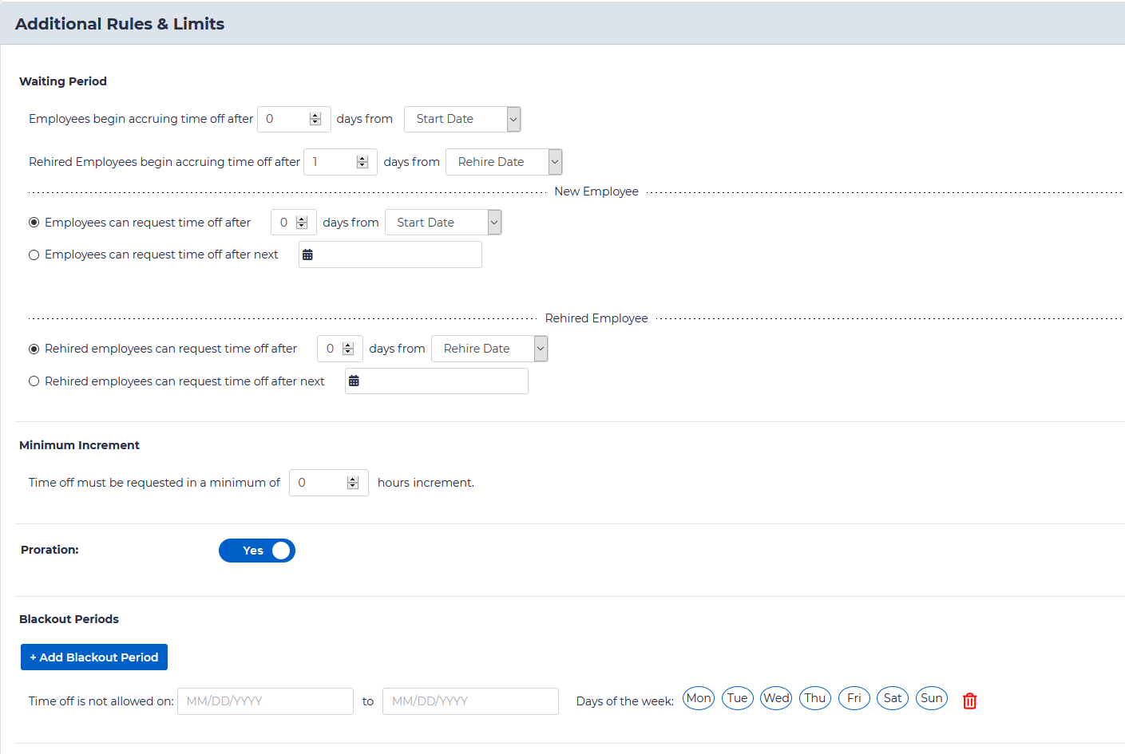The width and height of the screenshot is (1125, 754).
Task: Click the blackout period start date field
Action: [265, 701]
